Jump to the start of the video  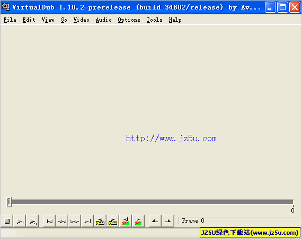(49, 221)
